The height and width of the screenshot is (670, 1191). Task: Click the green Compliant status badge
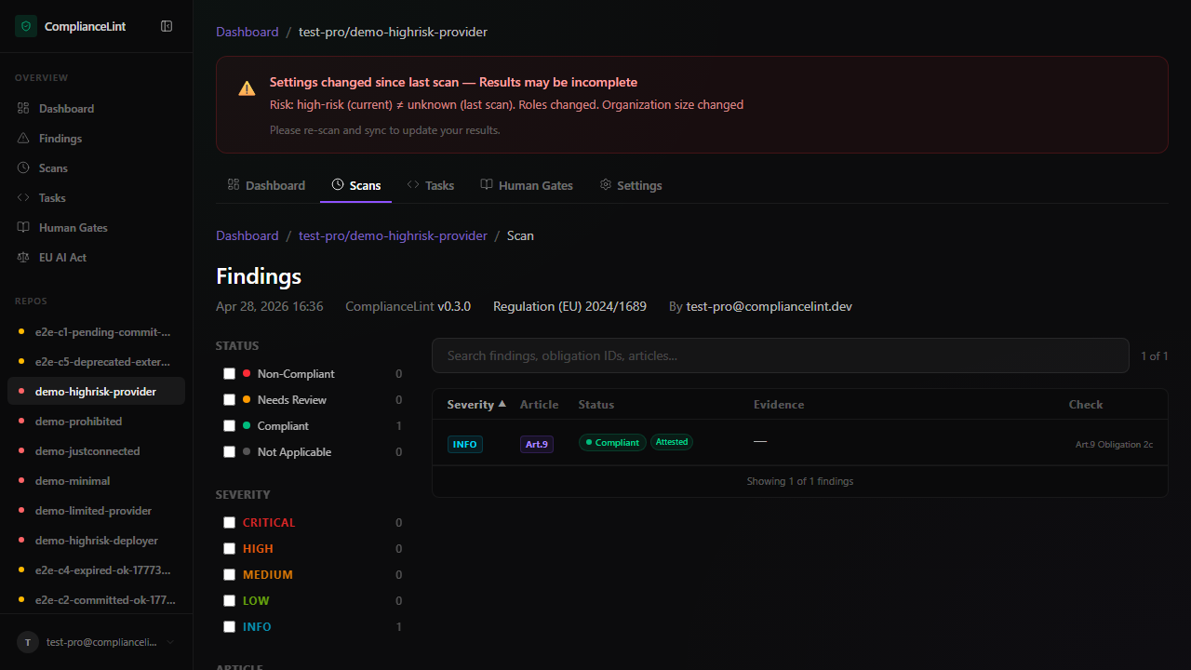click(x=612, y=443)
